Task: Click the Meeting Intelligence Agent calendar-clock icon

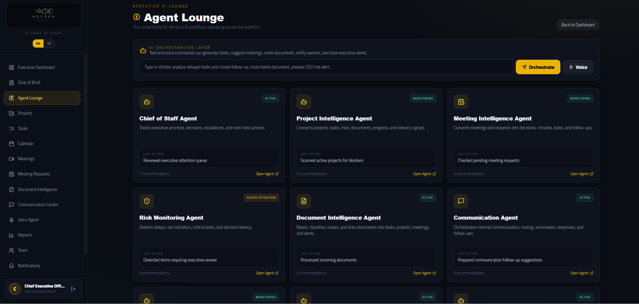Action: pos(461,102)
